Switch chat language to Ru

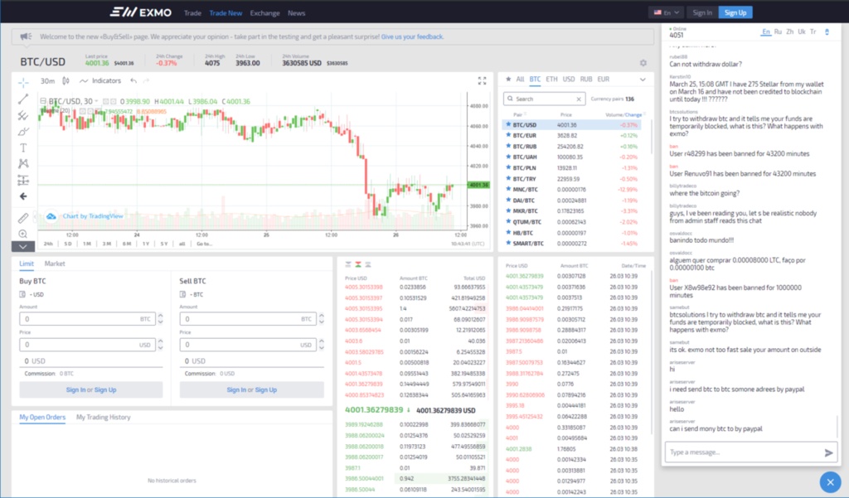coord(778,32)
